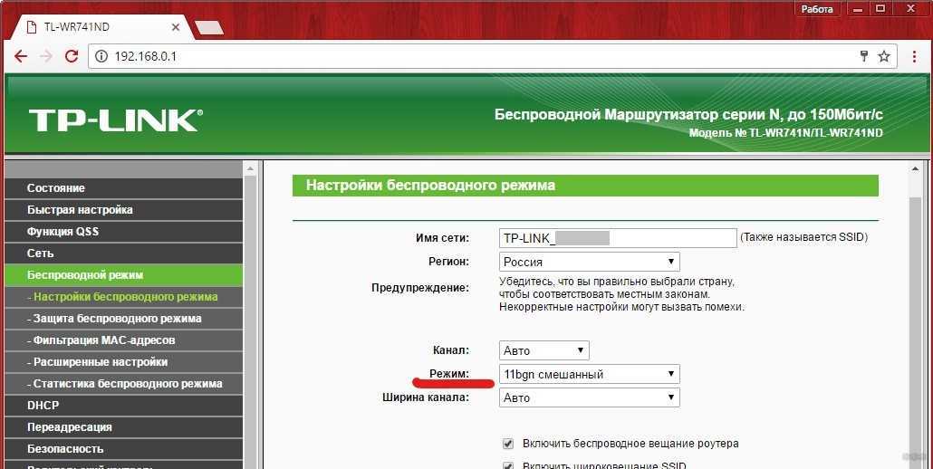Open the Канал dropdown set to Авто
Viewport: 933px width, 469px height.
543,350
